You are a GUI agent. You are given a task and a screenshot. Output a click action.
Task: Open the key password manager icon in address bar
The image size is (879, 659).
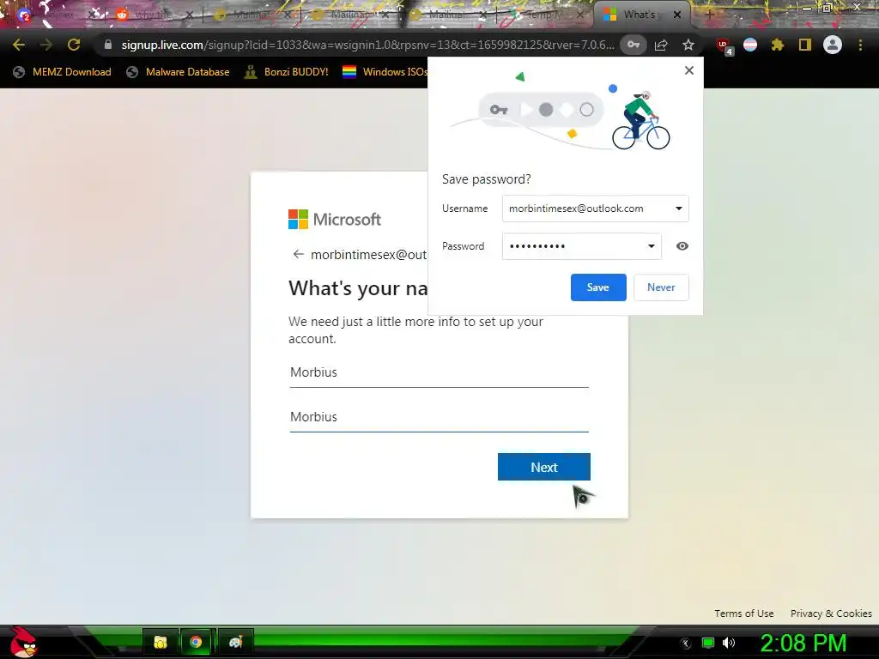click(633, 45)
